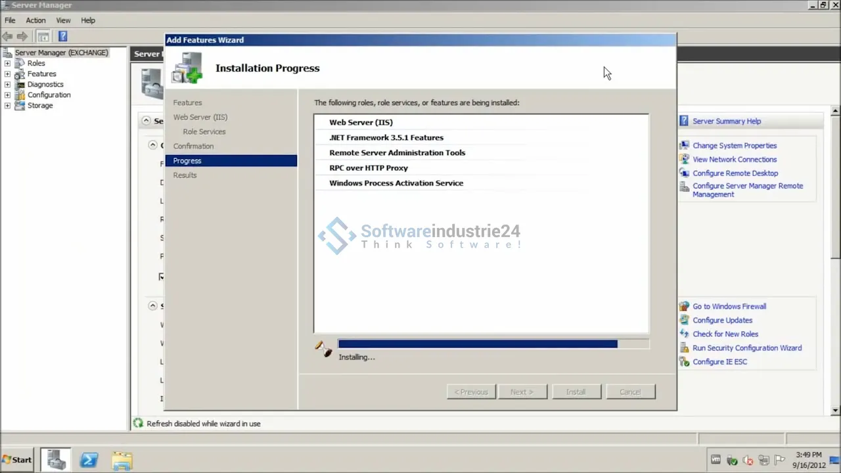Image resolution: width=841 pixels, height=473 pixels.
Task: Click the Storage node icon in tree
Action: [x=20, y=106]
